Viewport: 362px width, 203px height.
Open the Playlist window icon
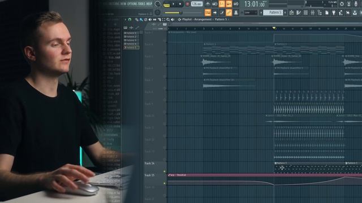[x=291, y=12]
